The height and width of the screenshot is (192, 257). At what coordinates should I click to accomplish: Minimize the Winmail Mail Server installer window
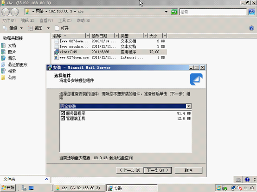[x=191, y=67]
